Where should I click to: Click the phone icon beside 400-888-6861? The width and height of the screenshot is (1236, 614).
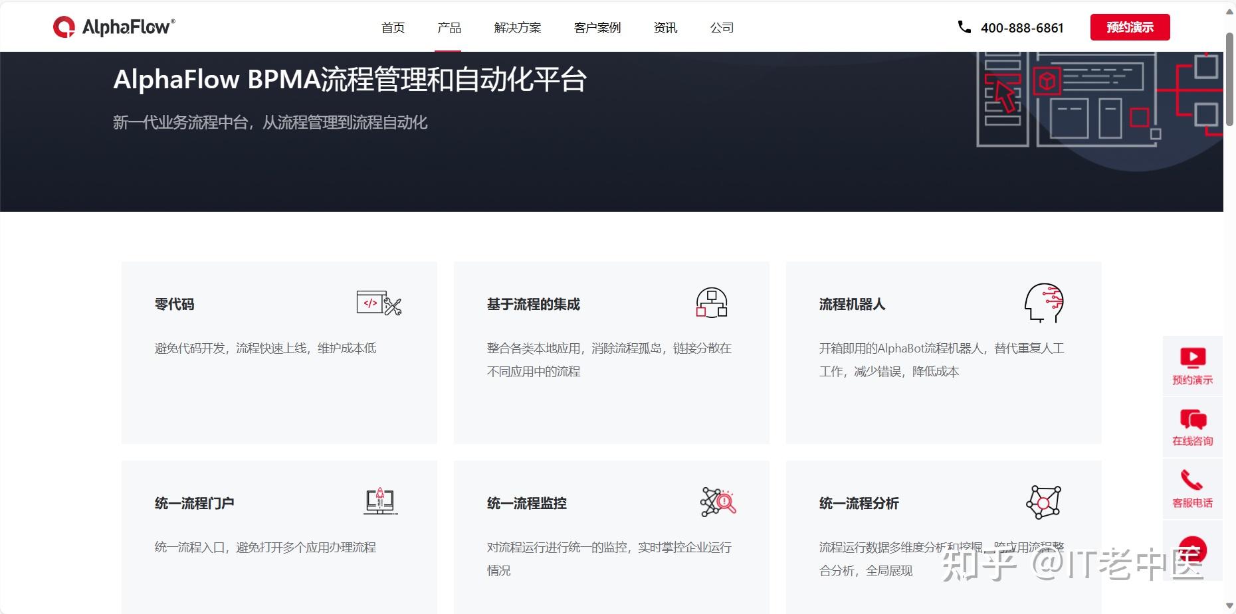pos(963,27)
